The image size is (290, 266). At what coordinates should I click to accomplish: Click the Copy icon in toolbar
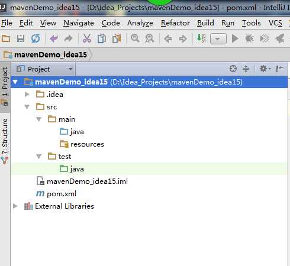pyautogui.click(x=102, y=38)
